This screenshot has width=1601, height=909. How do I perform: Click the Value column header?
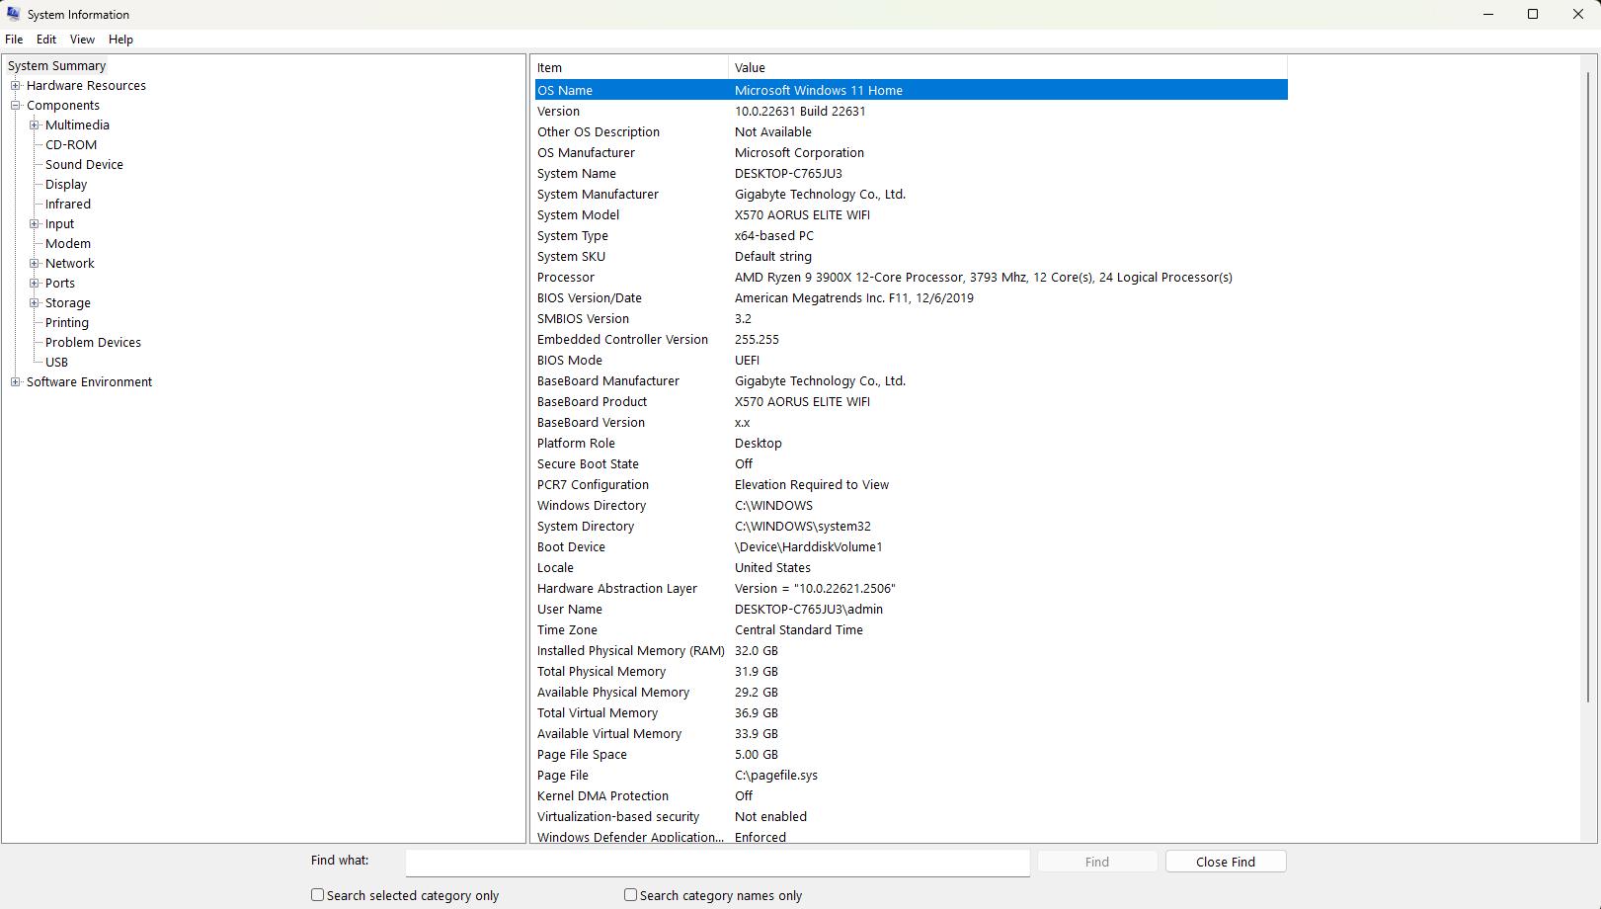coord(1007,68)
